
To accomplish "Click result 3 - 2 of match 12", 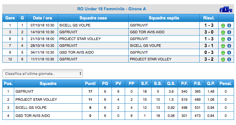I will [x=209, y=59].
